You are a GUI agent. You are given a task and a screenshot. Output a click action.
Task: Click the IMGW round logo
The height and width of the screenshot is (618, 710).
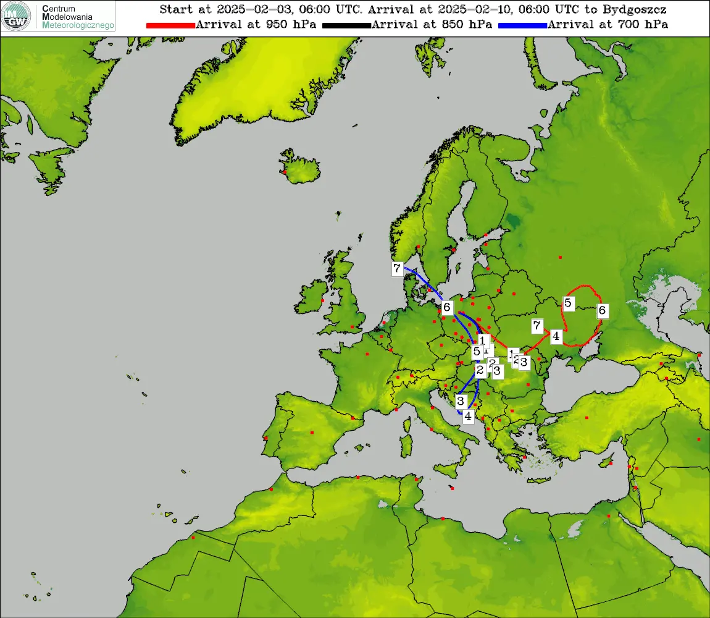[16, 16]
